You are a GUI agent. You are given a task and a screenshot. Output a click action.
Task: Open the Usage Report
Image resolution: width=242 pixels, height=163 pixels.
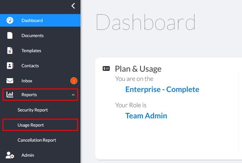(31, 125)
